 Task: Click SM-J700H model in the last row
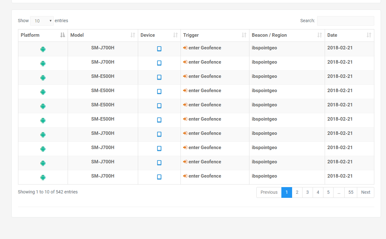[103, 176]
